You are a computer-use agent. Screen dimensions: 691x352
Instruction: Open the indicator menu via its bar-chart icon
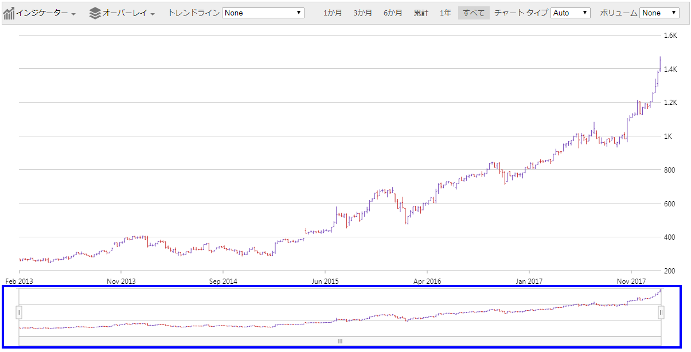[x=9, y=11]
